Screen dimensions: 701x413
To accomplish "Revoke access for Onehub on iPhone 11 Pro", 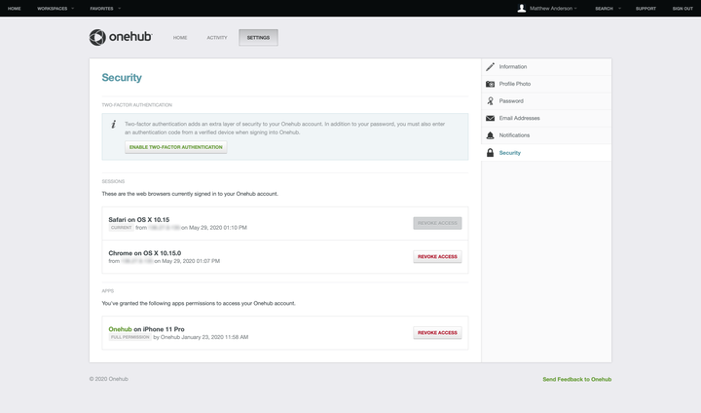I will [437, 333].
